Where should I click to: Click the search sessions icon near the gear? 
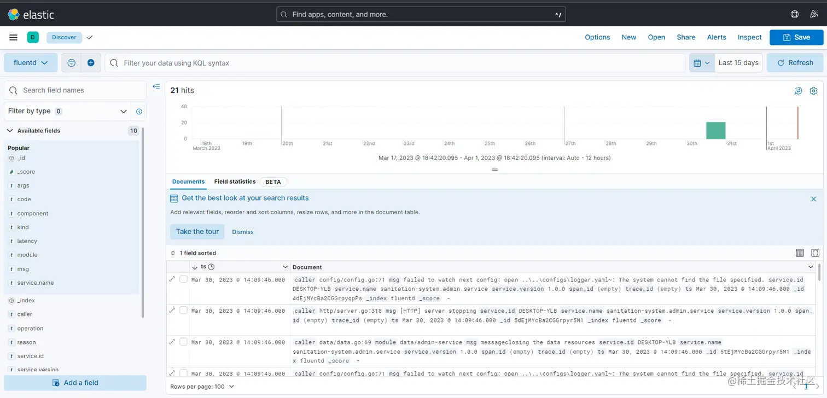(798, 91)
